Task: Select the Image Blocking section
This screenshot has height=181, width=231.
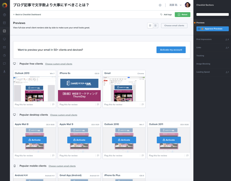Action: click(203, 64)
